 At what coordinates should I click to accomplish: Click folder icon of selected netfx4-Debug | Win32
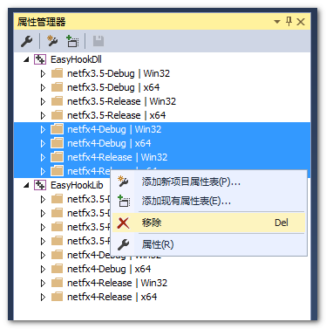(57, 129)
